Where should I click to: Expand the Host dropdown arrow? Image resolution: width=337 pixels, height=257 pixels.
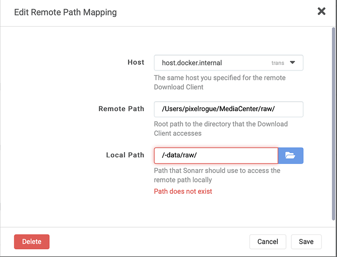[x=292, y=63]
